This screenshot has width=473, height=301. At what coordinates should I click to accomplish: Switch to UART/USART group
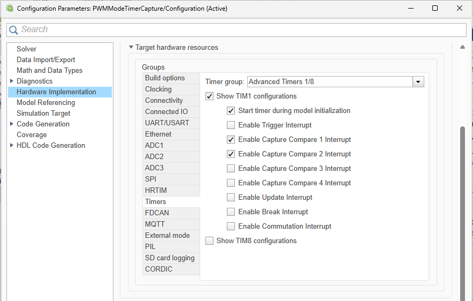coord(171,123)
